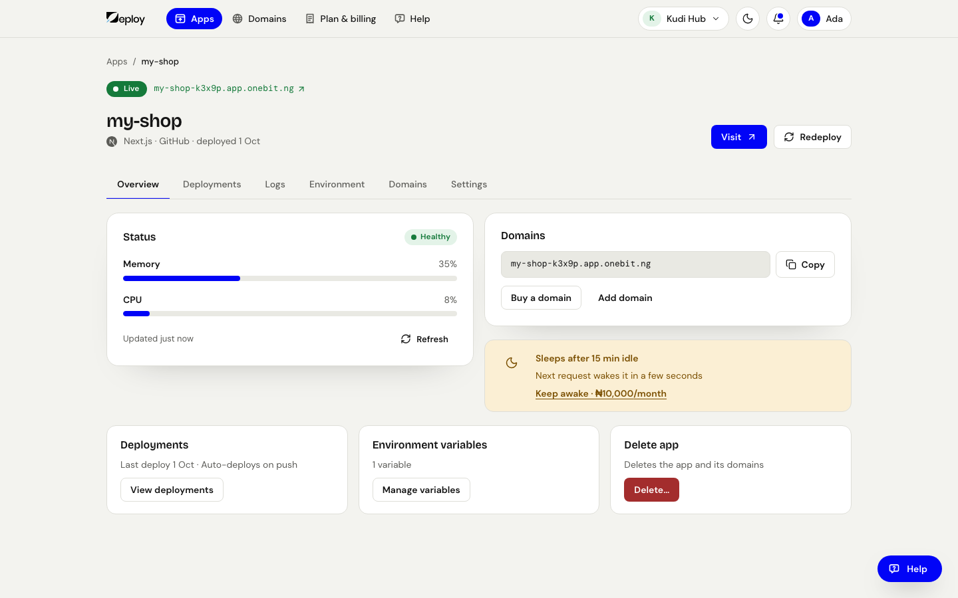Screen dimensions: 958x598
Task: Select the Overview tab
Action: point(138,185)
